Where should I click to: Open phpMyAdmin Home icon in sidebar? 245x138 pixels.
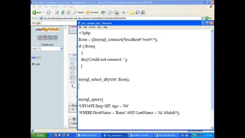pos(39,38)
